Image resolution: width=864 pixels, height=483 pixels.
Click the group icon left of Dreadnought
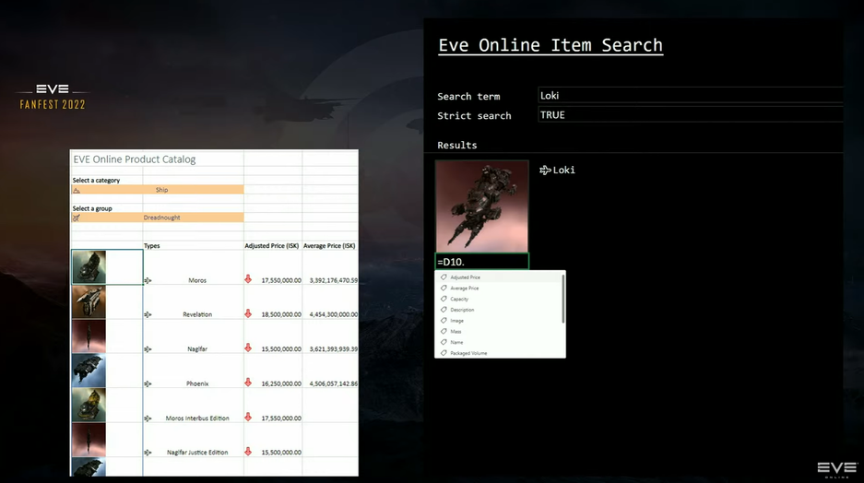coord(77,218)
